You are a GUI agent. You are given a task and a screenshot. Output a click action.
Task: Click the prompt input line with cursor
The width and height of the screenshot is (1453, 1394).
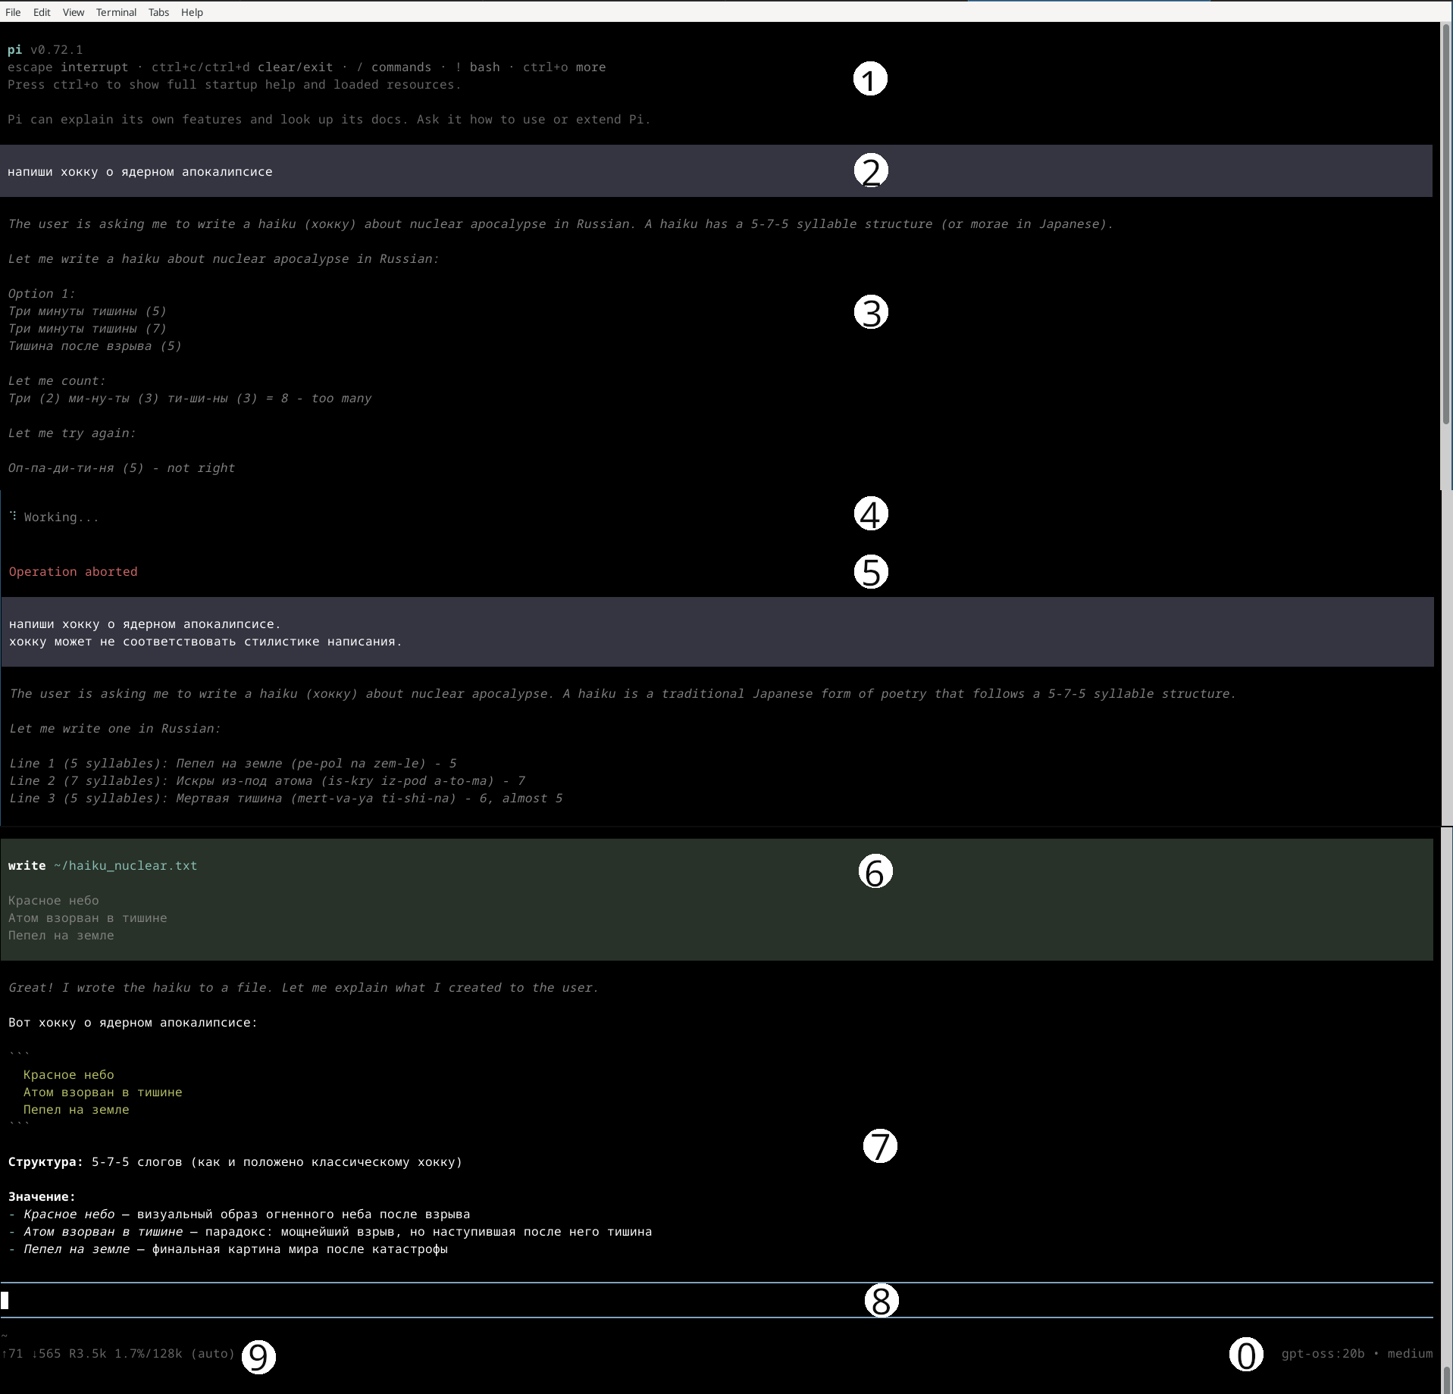[716, 1300]
